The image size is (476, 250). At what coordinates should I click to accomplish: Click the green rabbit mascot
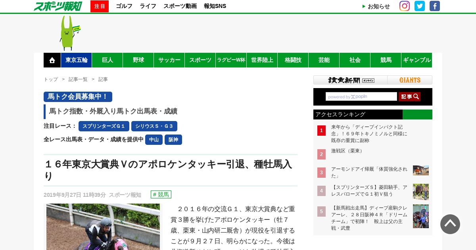69,33
